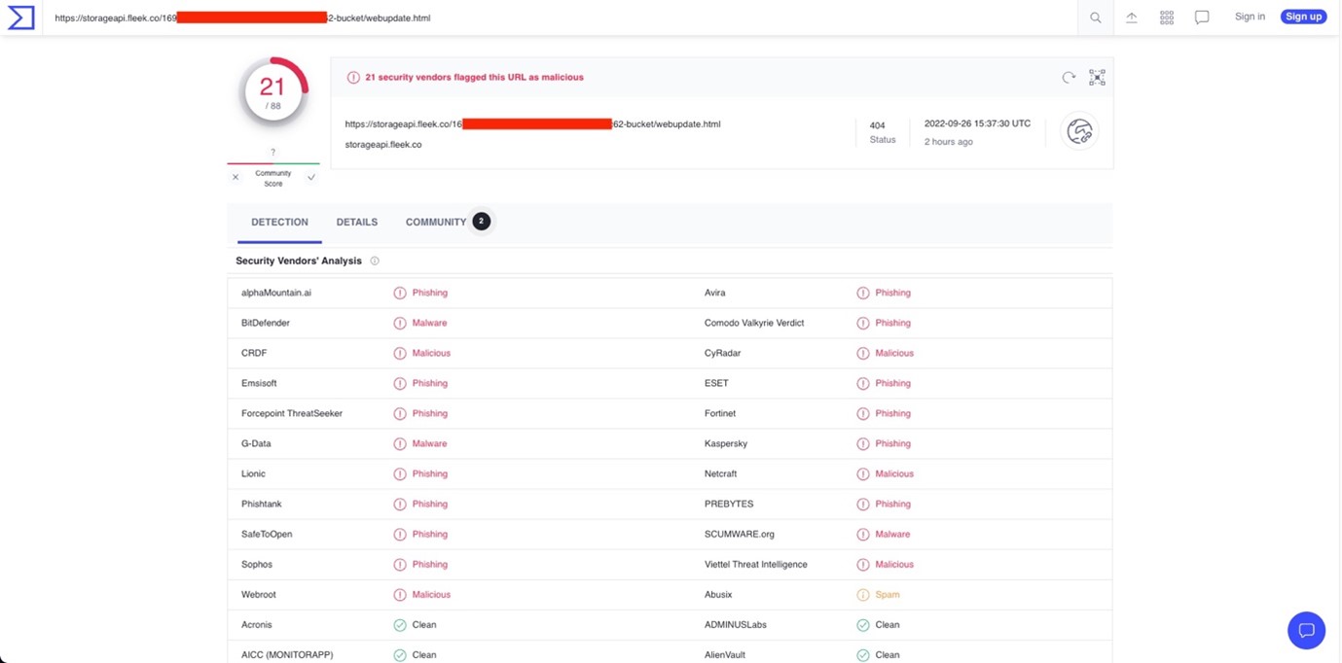Click the search magnifier icon
The image size is (1342, 663).
(x=1095, y=17)
